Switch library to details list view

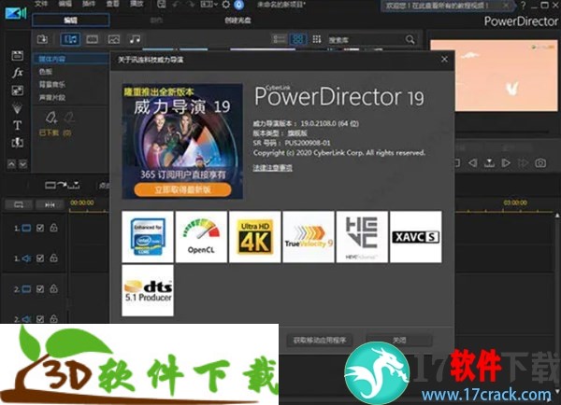[279, 39]
